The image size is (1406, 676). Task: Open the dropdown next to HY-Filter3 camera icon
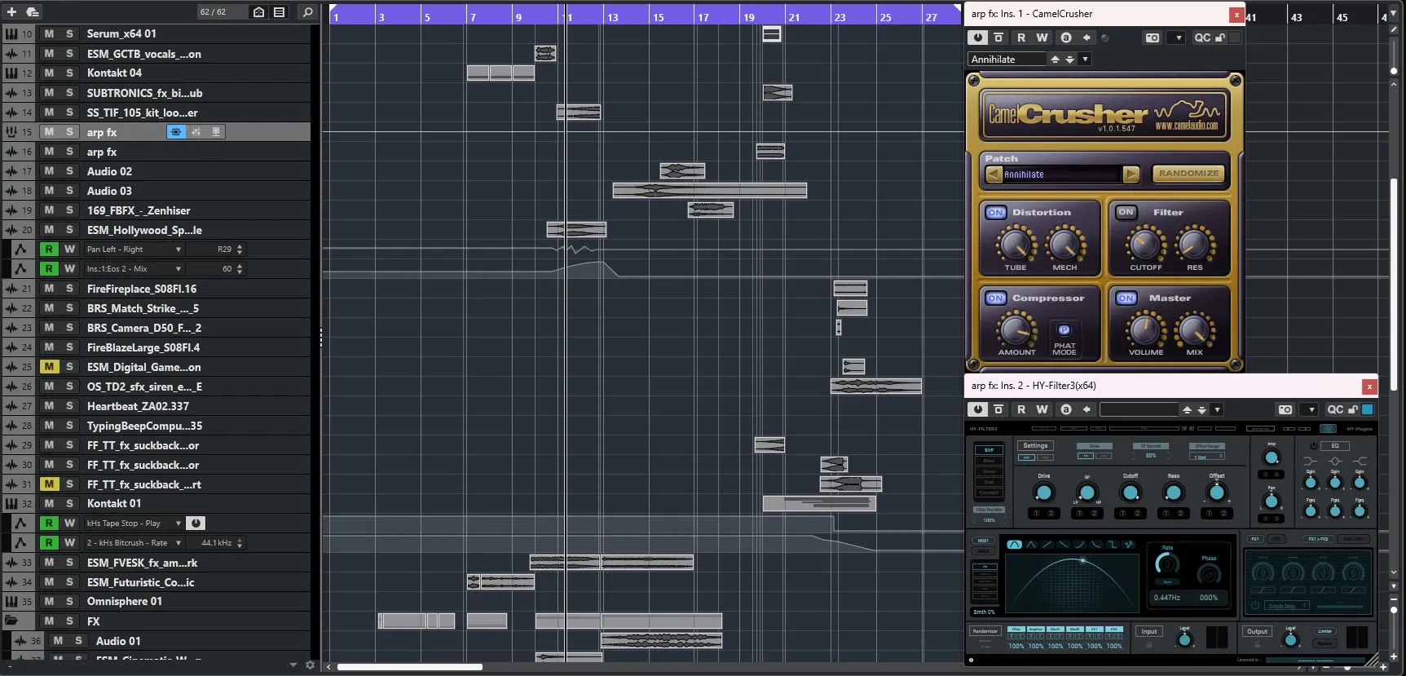[x=1310, y=409]
